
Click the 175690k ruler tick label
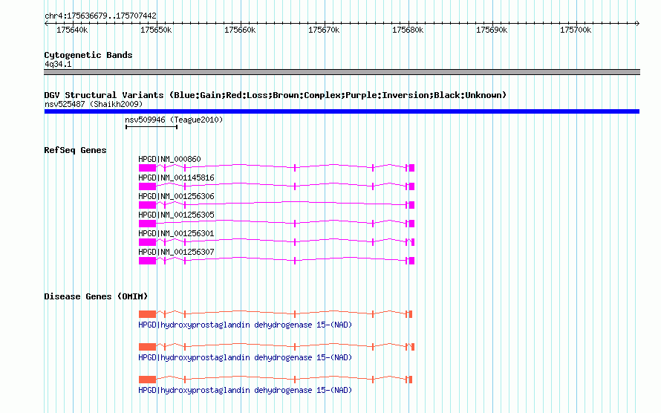click(x=492, y=30)
